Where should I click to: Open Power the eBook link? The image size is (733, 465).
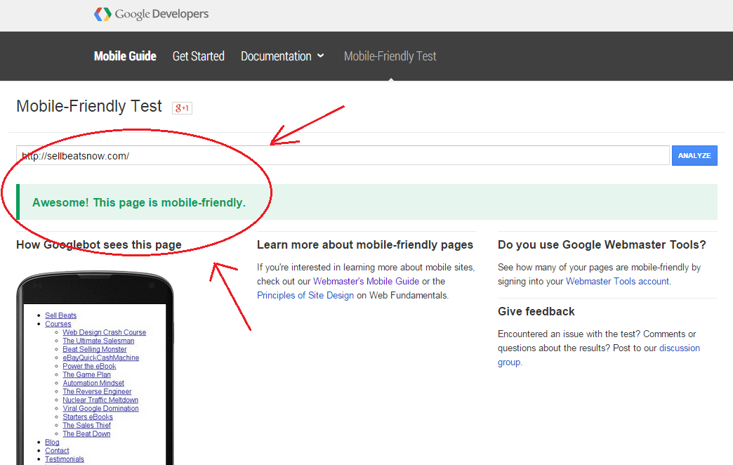tap(89, 366)
